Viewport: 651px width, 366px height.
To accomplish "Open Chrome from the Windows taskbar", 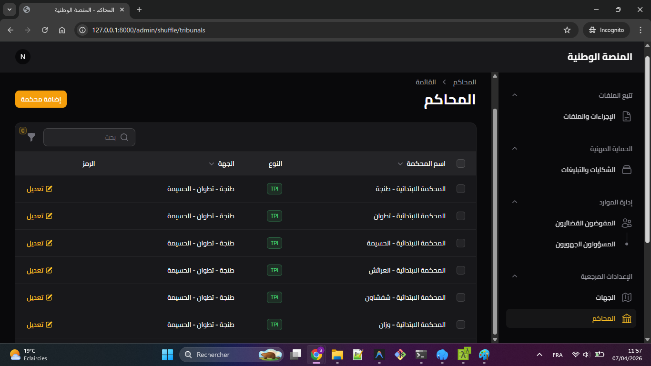I will coord(316,355).
